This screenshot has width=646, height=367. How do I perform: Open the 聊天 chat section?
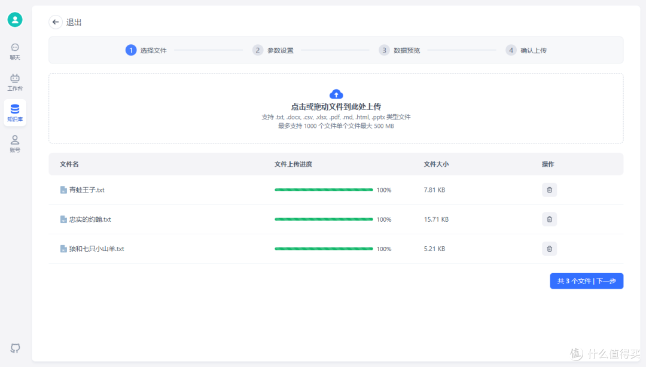tap(15, 51)
